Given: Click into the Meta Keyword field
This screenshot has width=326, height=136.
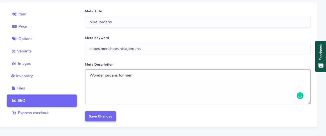Looking at the screenshot, I should 198,49.
